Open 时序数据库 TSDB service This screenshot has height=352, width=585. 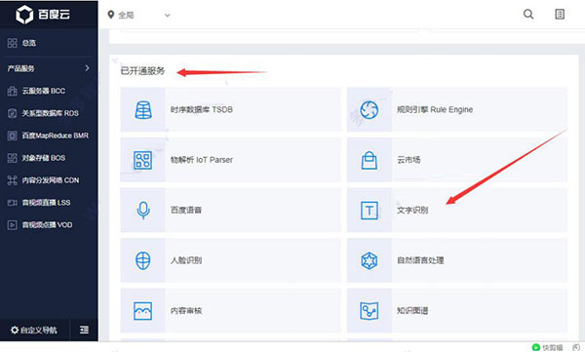(x=230, y=110)
